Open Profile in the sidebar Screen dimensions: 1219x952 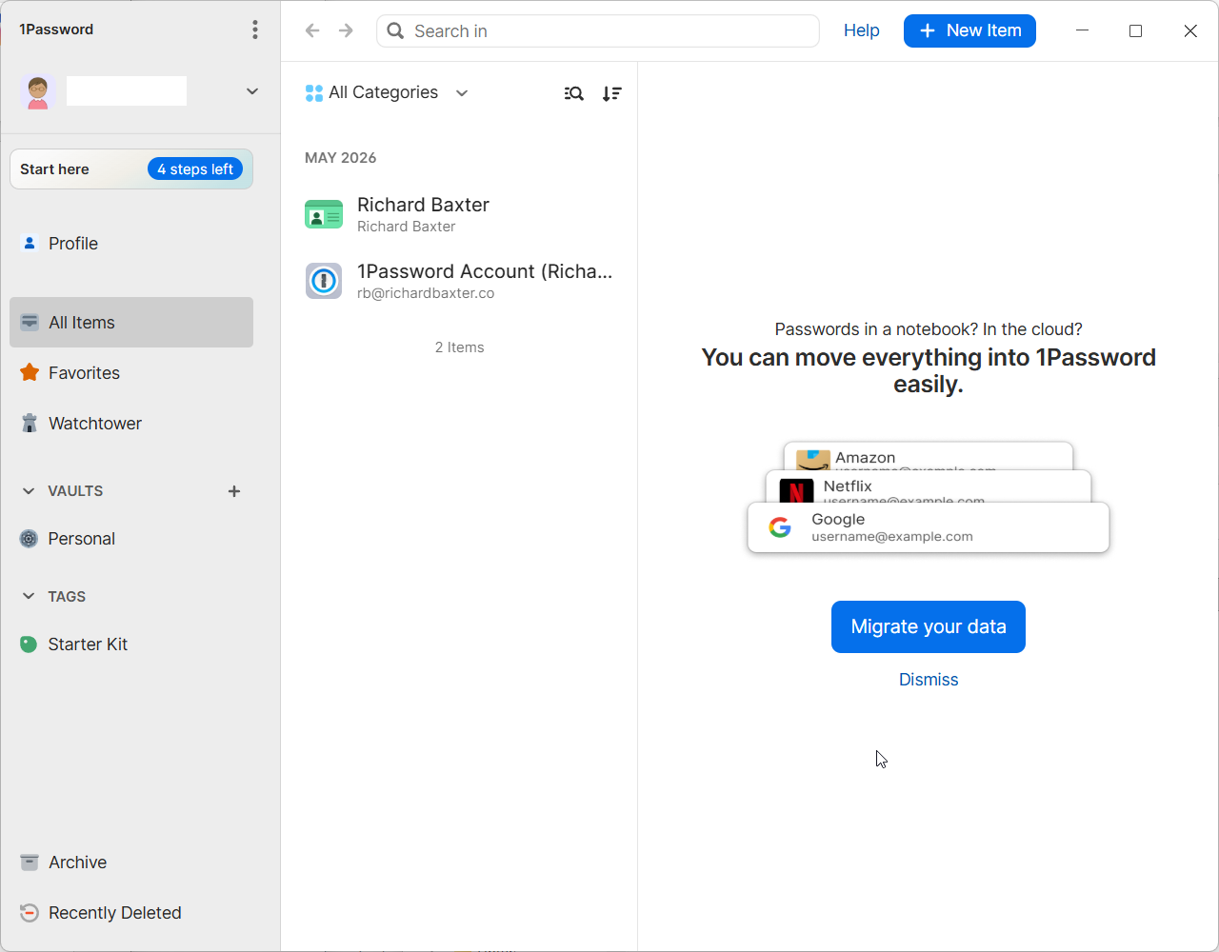[x=131, y=244]
